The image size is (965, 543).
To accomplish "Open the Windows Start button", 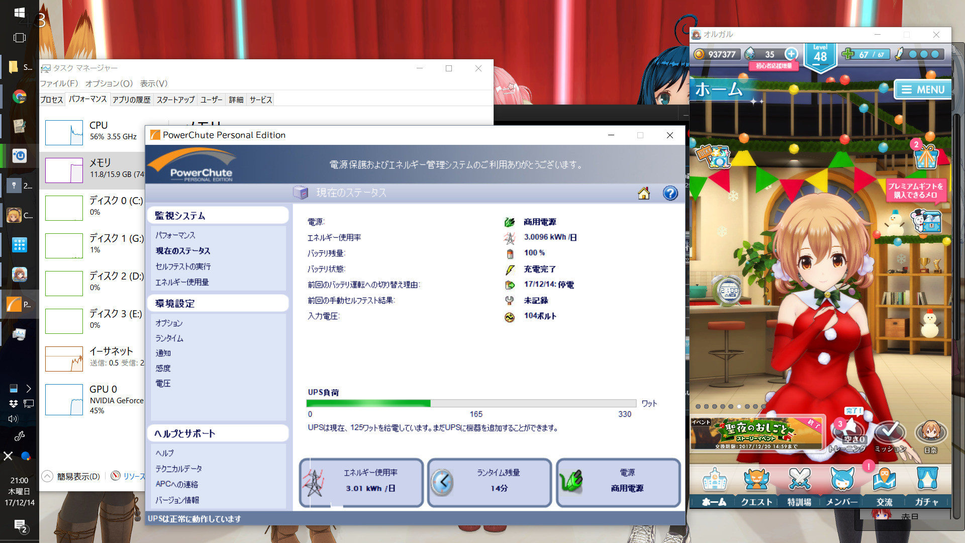I will click(x=20, y=13).
